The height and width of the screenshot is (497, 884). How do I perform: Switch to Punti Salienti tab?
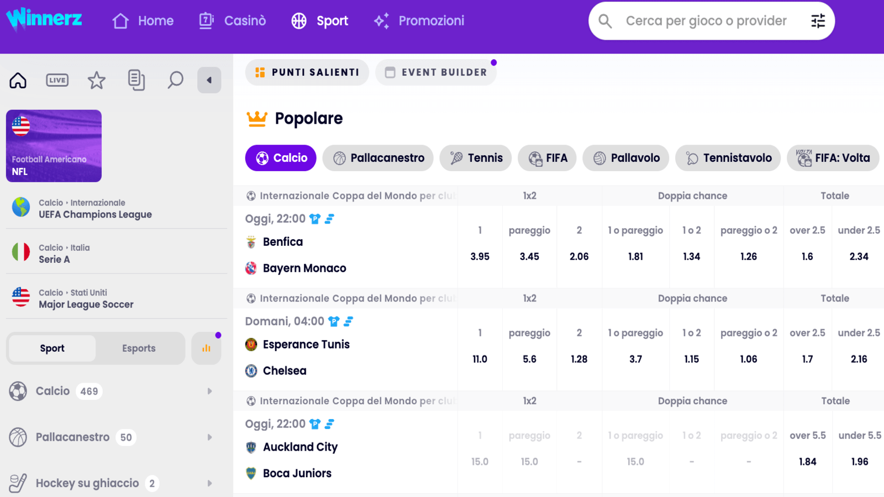coord(307,72)
